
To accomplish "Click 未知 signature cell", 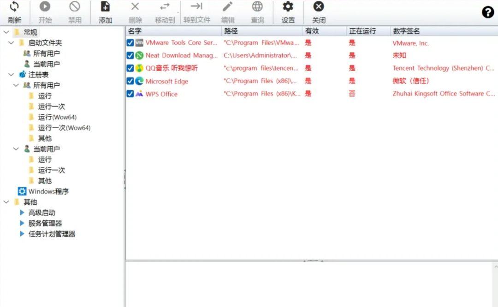I will [399, 56].
